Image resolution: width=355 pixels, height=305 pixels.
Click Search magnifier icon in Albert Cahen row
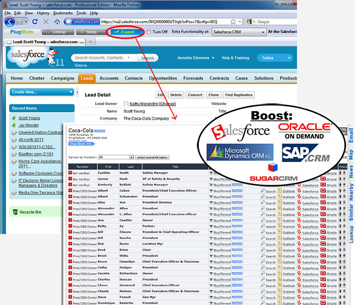click(x=263, y=191)
